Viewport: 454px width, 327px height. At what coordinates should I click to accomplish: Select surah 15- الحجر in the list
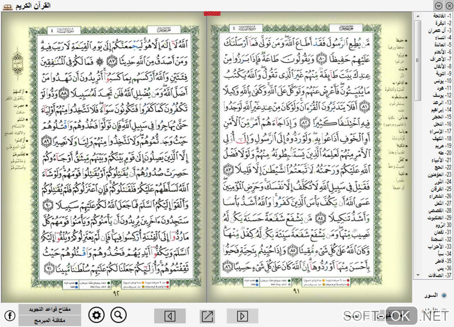click(442, 117)
